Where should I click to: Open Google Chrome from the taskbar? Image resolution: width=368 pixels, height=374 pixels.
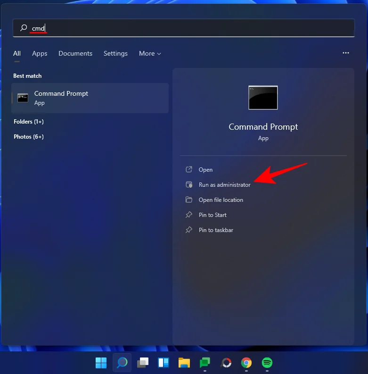point(246,363)
